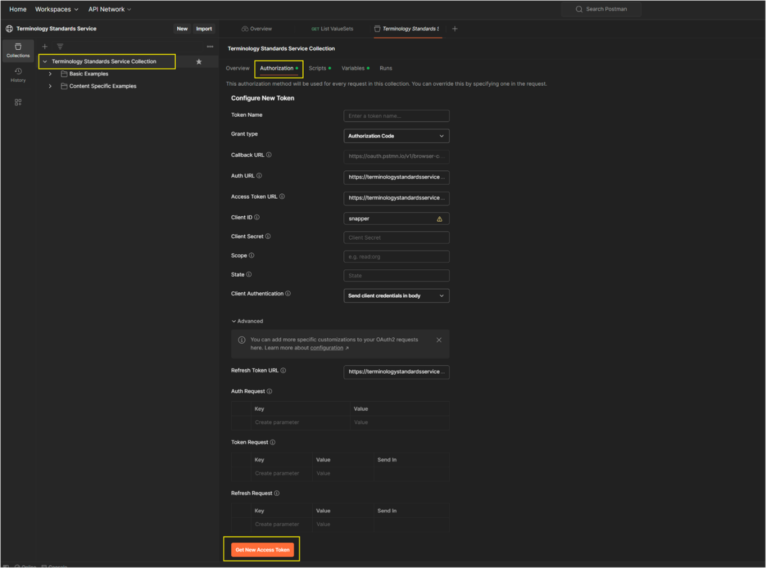Image resolution: width=766 pixels, height=568 pixels.
Task: Open the Client Authentication dropdown
Action: tap(396, 296)
